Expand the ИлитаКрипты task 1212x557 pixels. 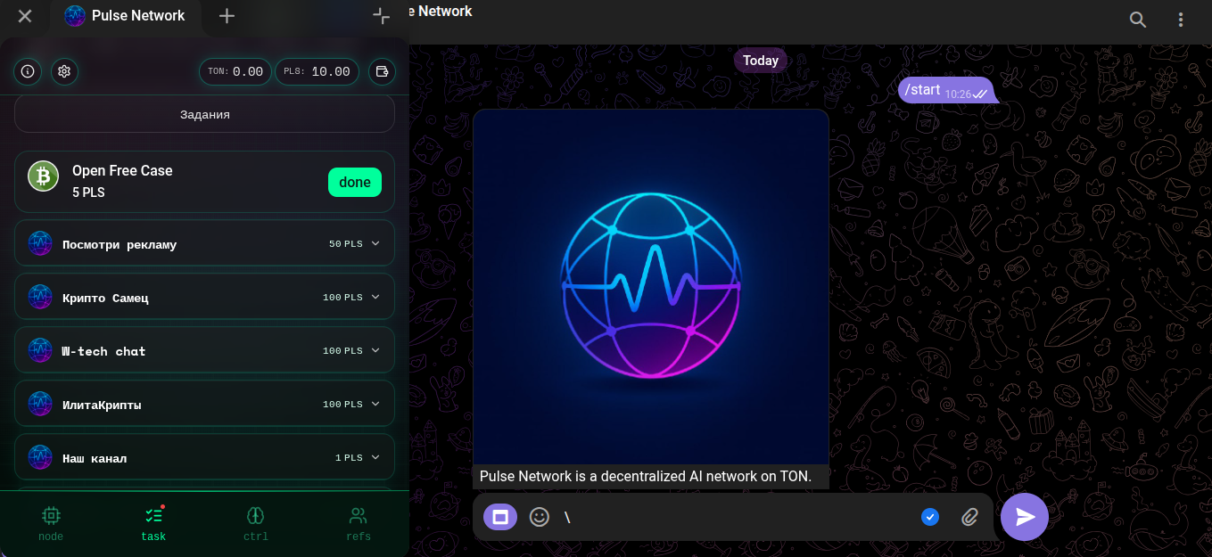[375, 404]
